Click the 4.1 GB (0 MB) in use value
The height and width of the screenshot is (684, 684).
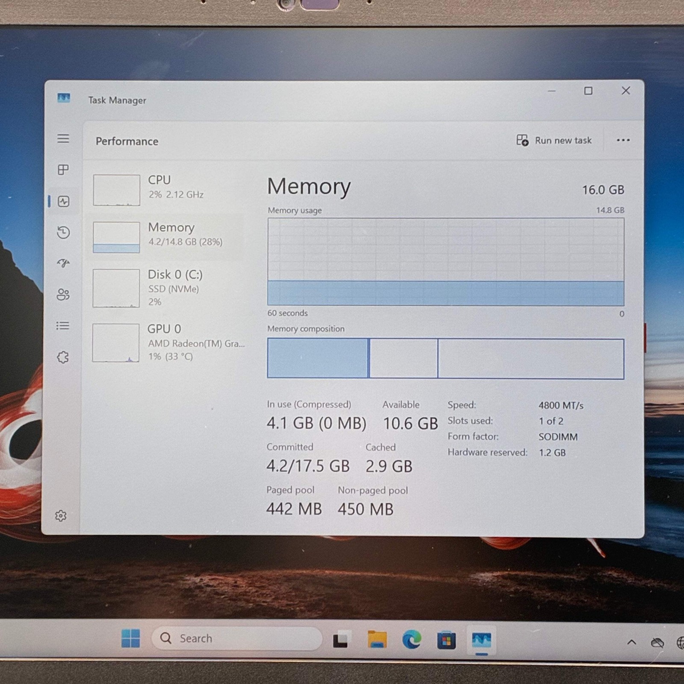316,423
